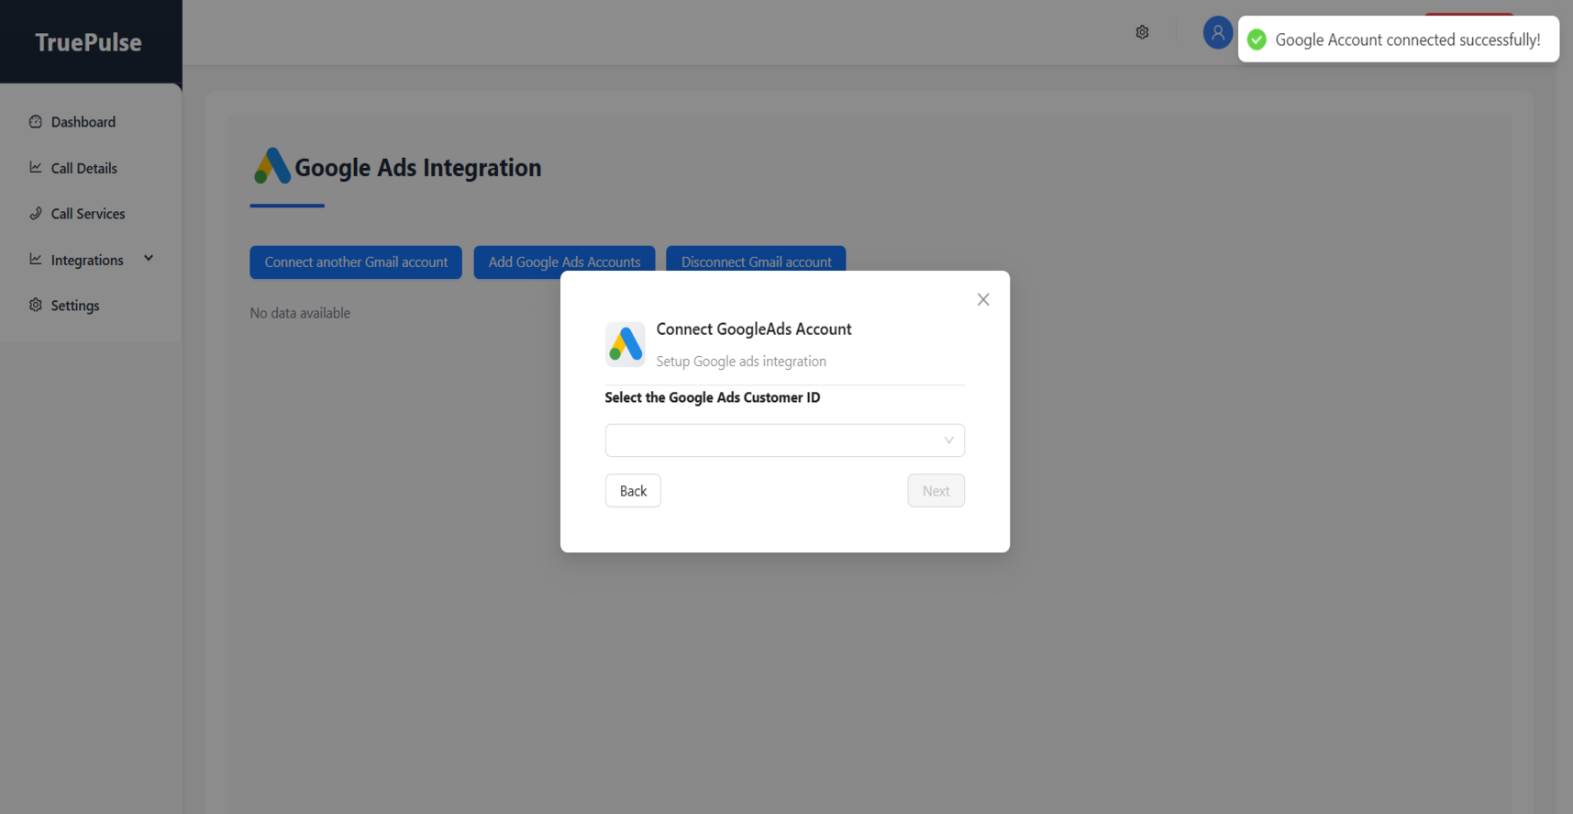The image size is (1573, 814).
Task: Click Disconnect Gmail account button
Action: point(756,261)
